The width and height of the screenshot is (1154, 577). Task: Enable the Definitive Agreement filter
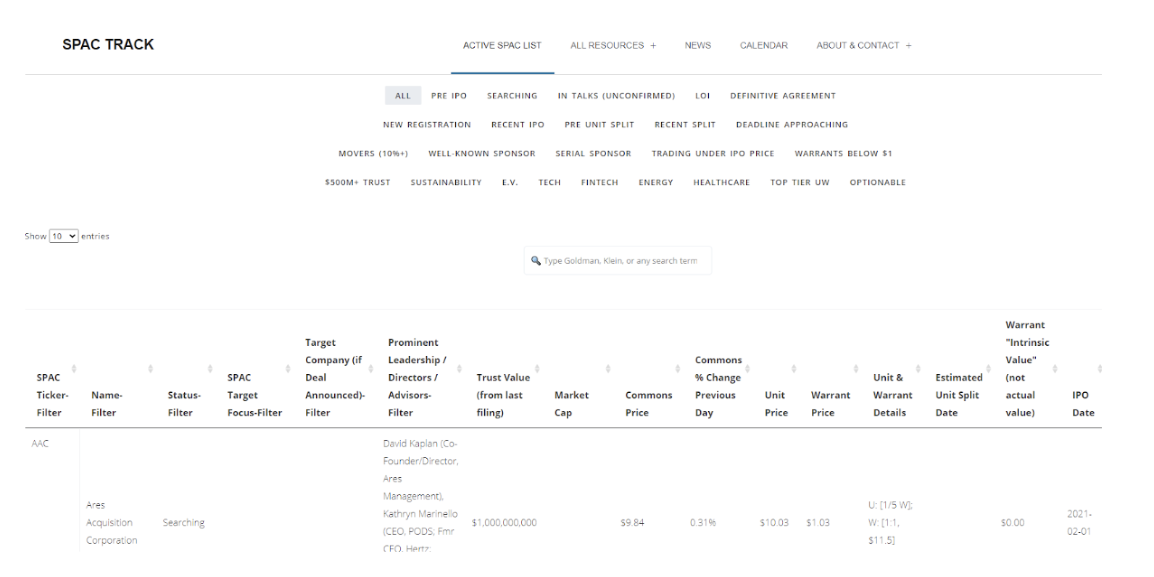[x=783, y=96]
